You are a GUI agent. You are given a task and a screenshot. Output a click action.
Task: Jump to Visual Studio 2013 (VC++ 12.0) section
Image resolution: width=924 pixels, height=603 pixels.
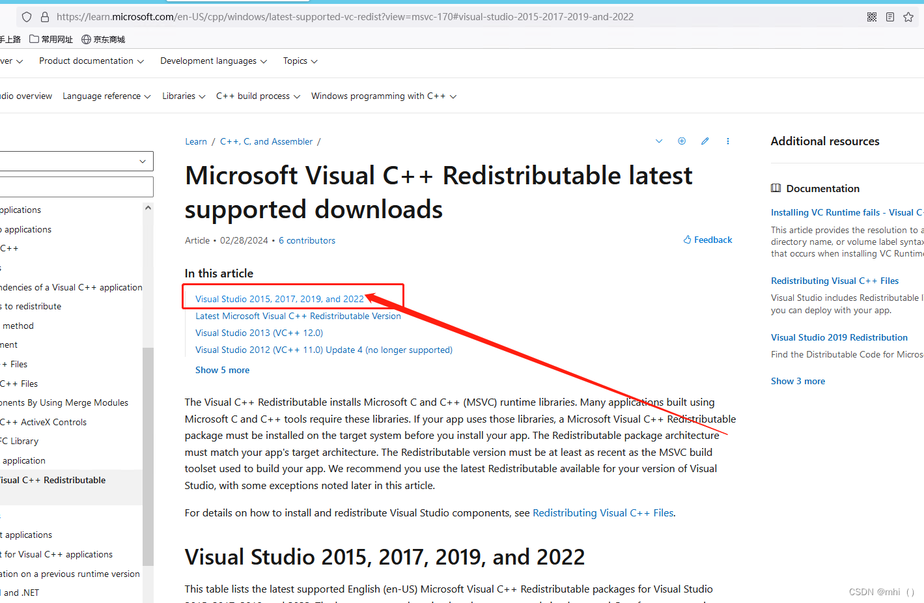tap(259, 333)
